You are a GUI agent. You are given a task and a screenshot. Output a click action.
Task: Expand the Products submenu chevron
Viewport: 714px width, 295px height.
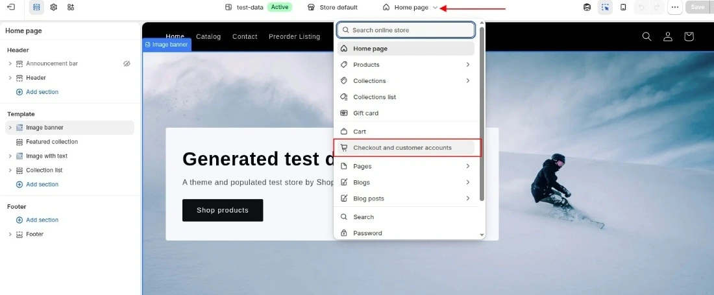tap(467, 65)
